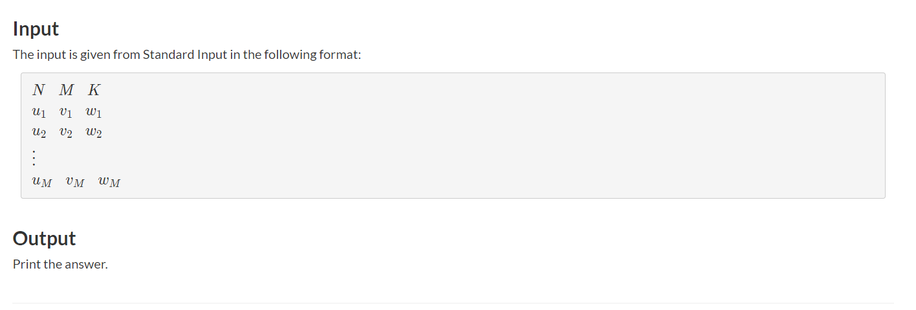
Task: Click the w₂ symbol in the format
Action: click(x=94, y=132)
